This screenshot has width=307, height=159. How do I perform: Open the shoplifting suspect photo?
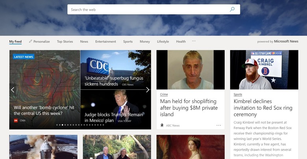190,70
